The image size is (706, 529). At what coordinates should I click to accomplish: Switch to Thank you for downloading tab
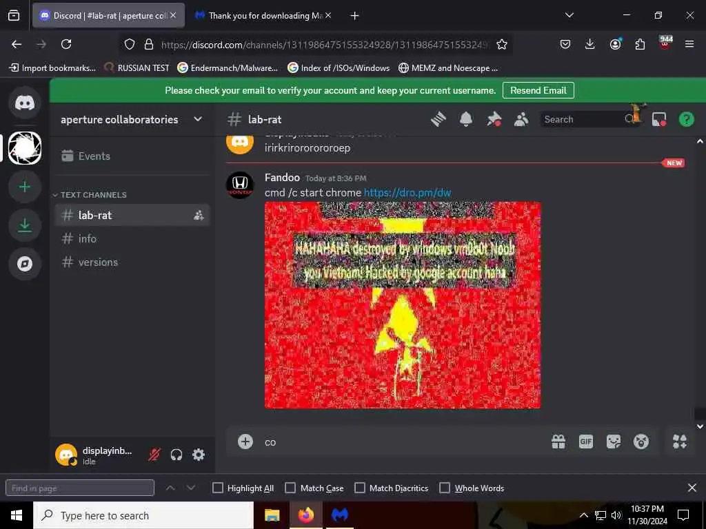click(263, 16)
